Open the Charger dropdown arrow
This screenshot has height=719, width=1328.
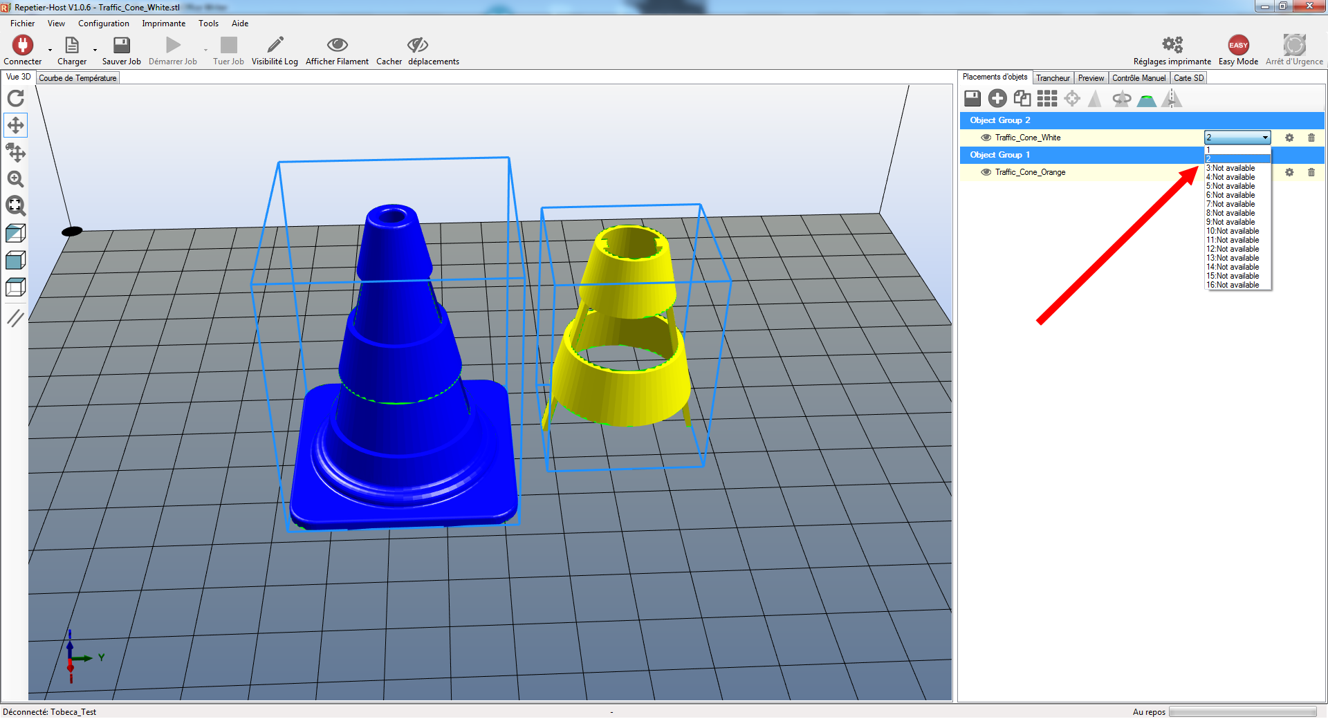[95, 50]
